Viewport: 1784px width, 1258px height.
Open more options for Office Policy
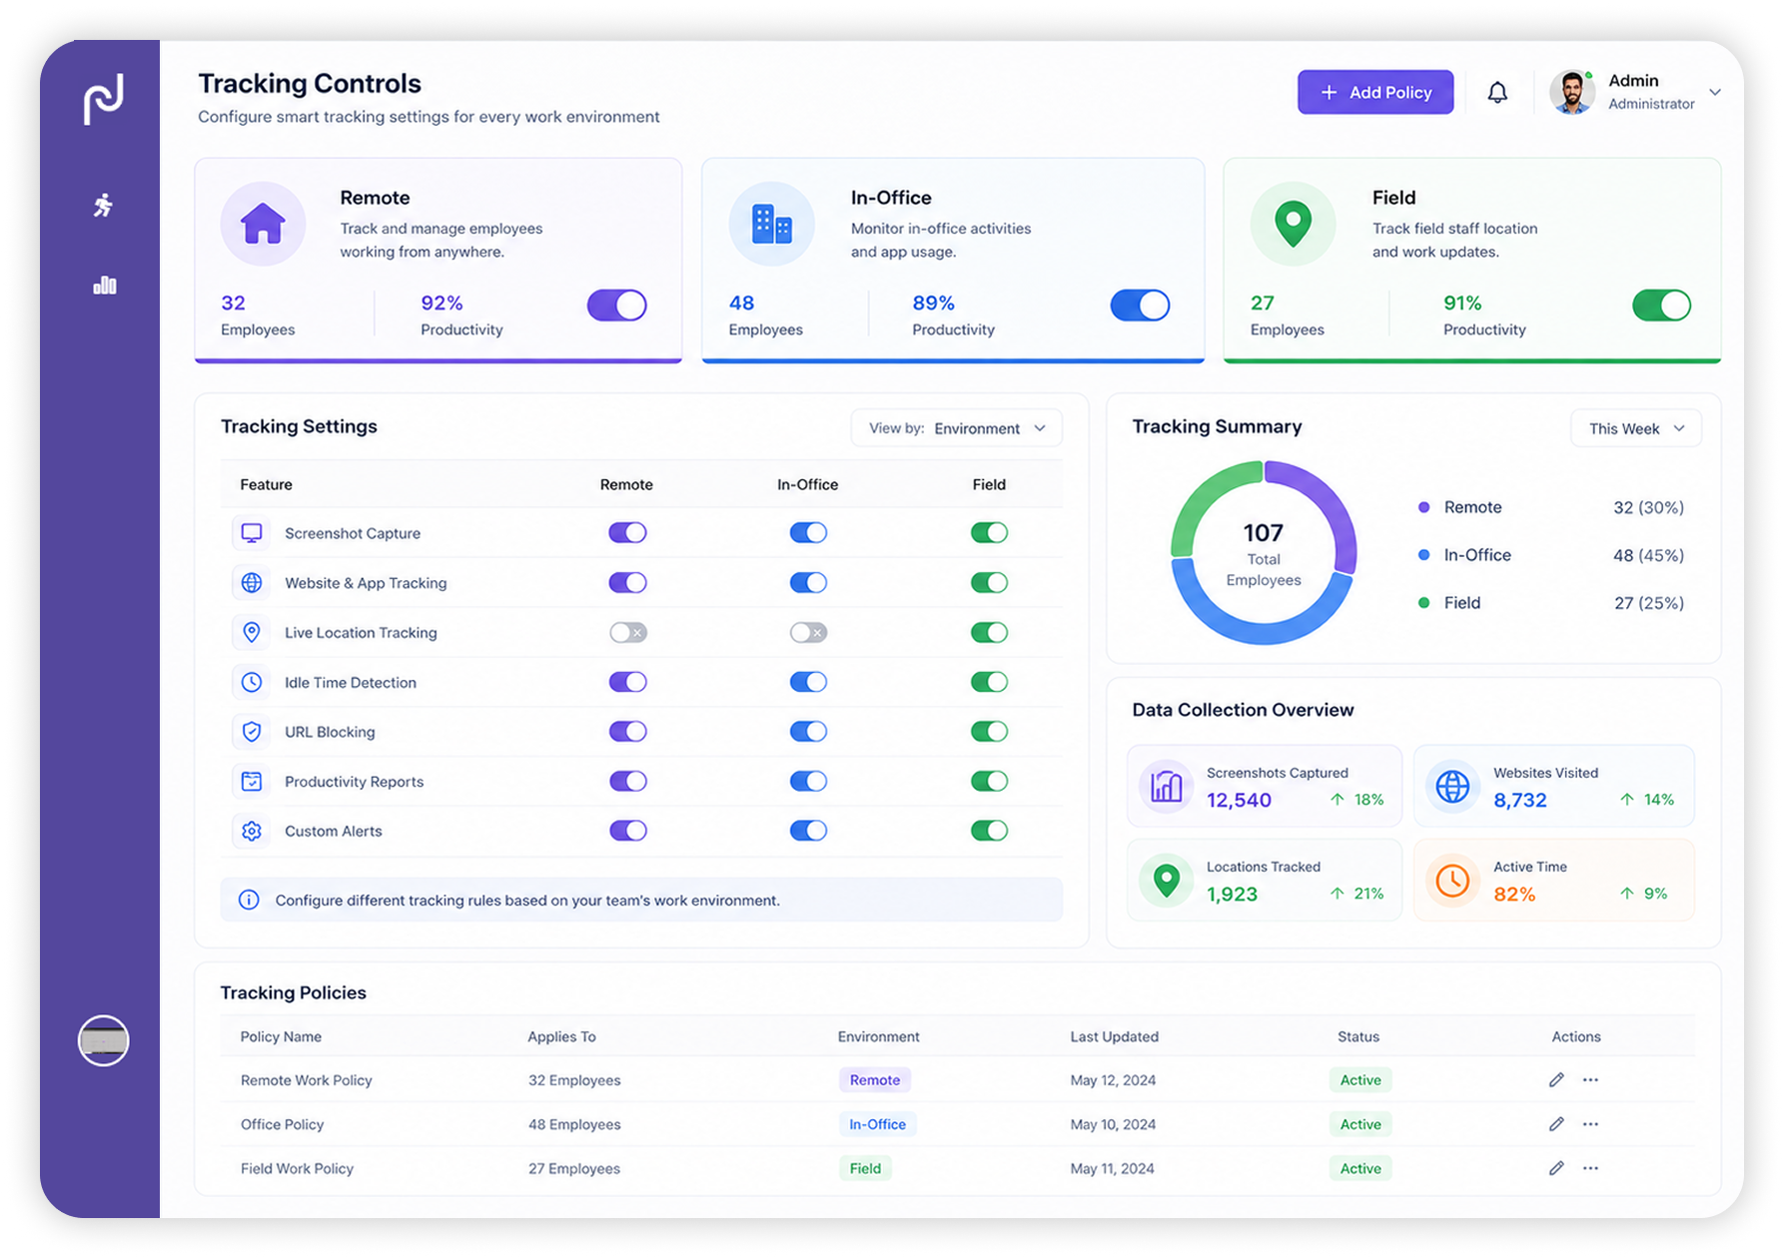1590,1124
